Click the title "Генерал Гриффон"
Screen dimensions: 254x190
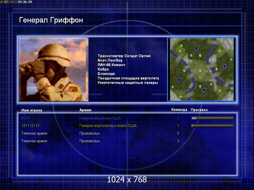[x=51, y=20]
